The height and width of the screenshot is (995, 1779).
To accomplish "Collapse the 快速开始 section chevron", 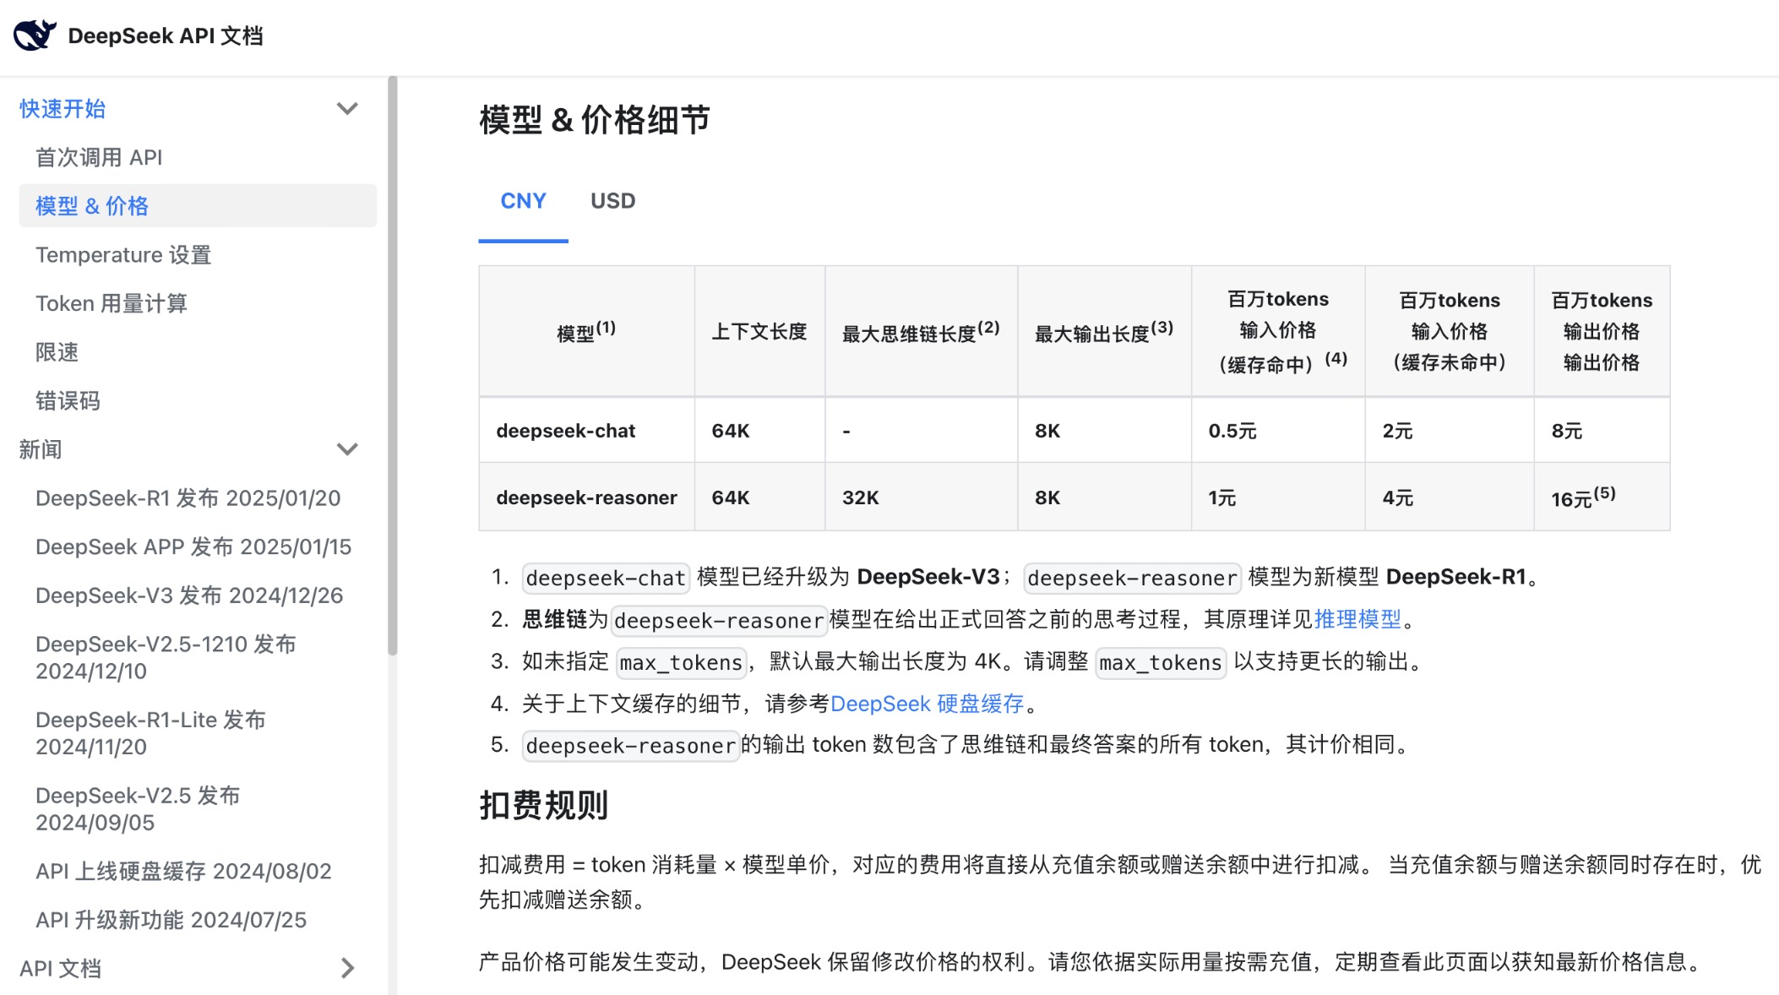I will click(x=346, y=108).
